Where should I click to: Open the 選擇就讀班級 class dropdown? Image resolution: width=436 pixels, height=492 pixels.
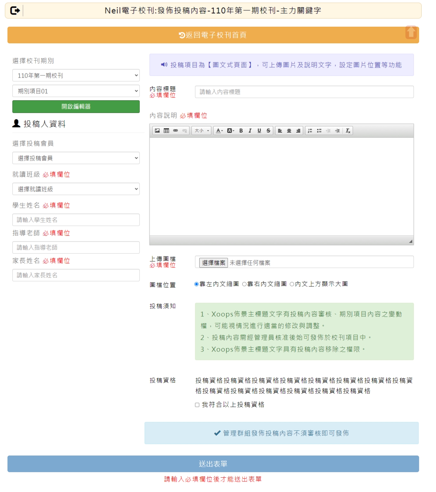[x=76, y=189]
